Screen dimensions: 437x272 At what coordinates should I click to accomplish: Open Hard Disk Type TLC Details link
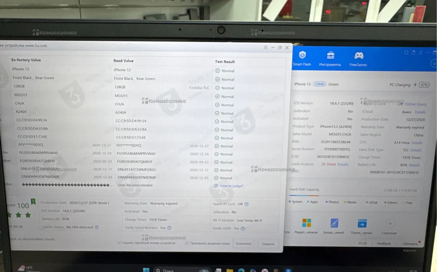coord(416,150)
